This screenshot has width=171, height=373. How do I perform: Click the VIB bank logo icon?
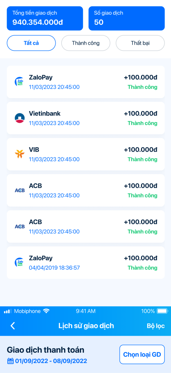click(x=20, y=154)
